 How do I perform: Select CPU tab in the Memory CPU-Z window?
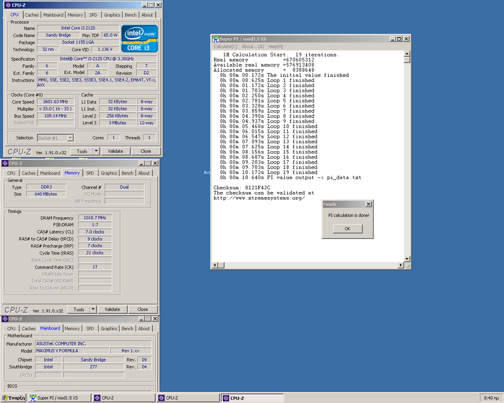coord(11,173)
